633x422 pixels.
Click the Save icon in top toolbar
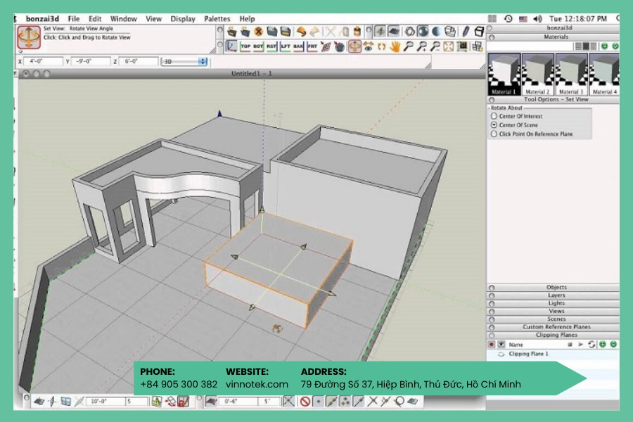tap(271, 31)
